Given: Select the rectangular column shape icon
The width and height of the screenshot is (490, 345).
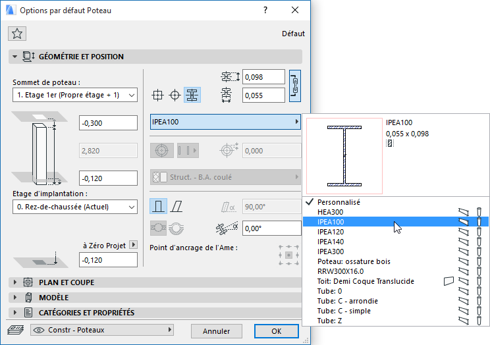Looking at the screenshot, I should pos(157,95).
